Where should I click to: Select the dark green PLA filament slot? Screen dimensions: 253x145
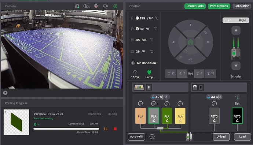167,116
